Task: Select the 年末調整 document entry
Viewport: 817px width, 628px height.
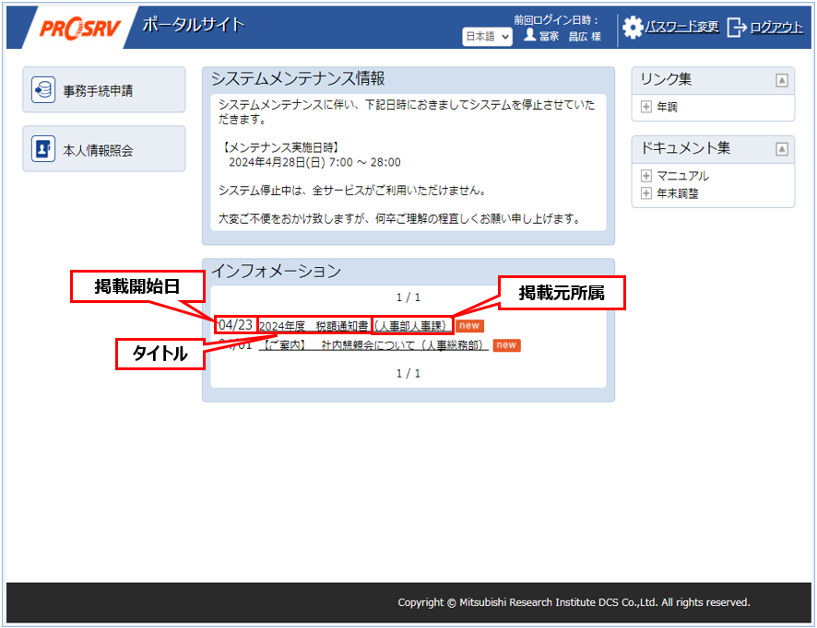Action: [x=678, y=193]
